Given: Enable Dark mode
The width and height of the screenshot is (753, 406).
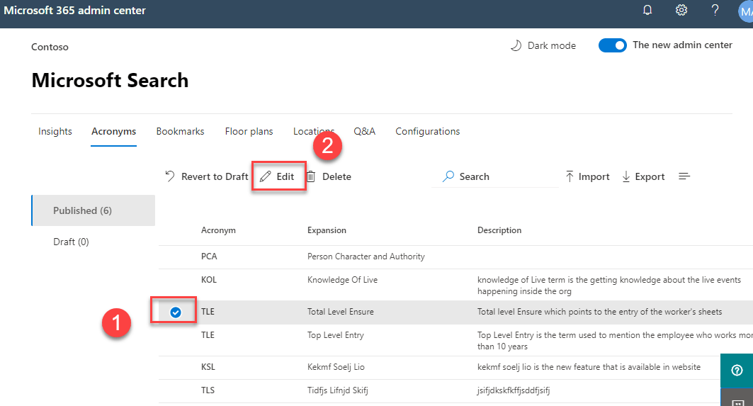Looking at the screenshot, I should coord(543,45).
